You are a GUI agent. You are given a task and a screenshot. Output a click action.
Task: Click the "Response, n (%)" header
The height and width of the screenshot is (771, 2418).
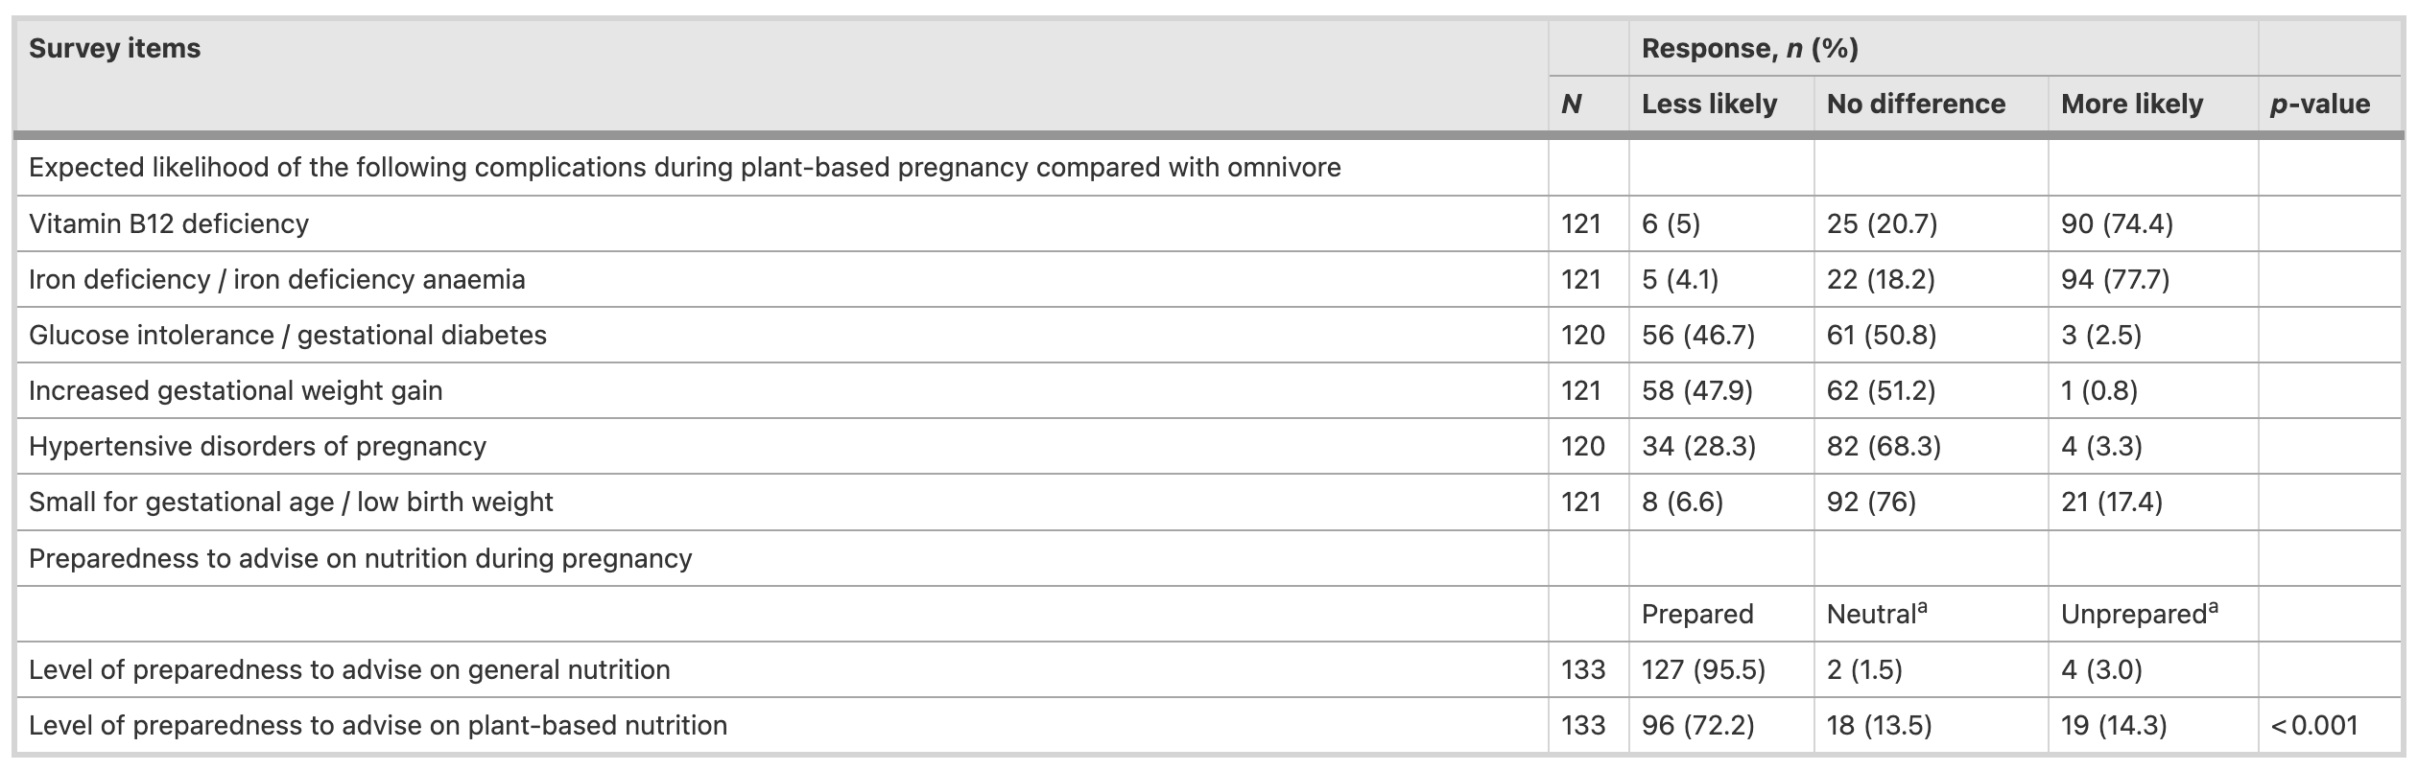[1749, 49]
